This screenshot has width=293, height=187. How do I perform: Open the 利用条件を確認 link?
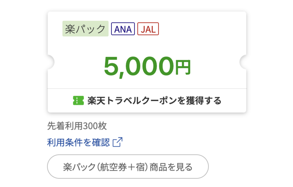pos(78,143)
